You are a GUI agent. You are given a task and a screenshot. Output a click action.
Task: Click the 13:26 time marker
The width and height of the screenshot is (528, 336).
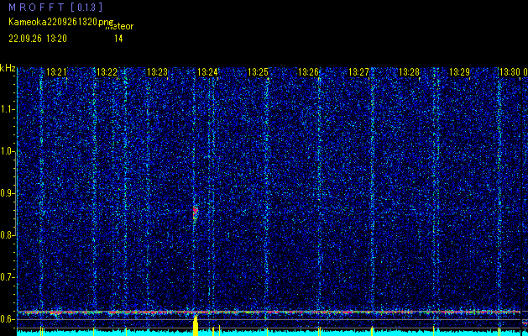click(308, 72)
